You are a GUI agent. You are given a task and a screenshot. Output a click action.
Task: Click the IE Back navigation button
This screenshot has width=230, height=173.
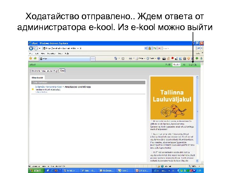click(31, 48)
